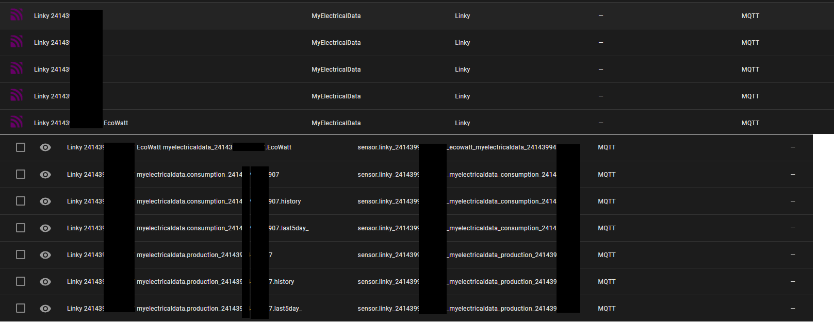Click the eye icon for the consumption 907.last5day_ entity
This screenshot has width=834, height=322.
[45, 228]
